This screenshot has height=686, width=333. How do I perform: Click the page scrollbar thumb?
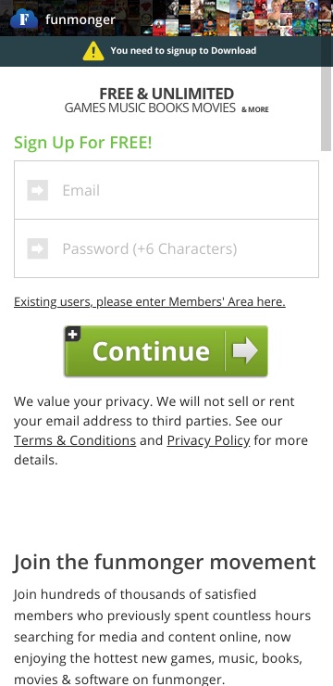pos(326,108)
